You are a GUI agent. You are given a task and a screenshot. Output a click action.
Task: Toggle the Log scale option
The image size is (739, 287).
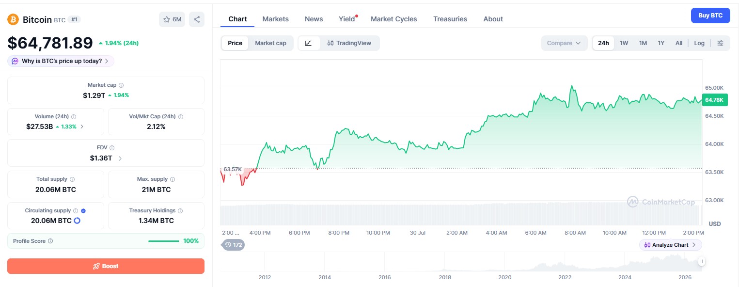pos(699,43)
